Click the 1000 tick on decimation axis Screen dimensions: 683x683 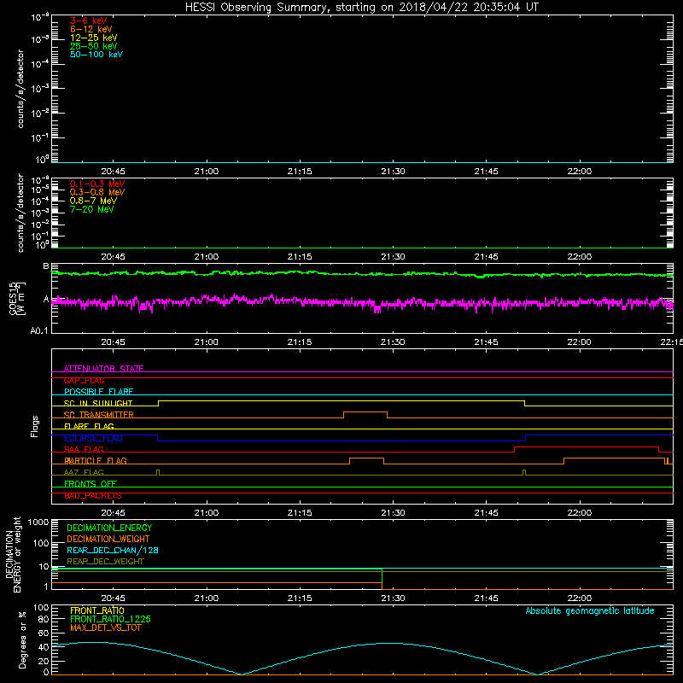coord(38,522)
